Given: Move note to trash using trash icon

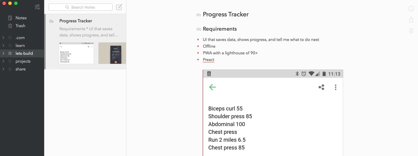Looking at the screenshot, I should click(411, 30).
